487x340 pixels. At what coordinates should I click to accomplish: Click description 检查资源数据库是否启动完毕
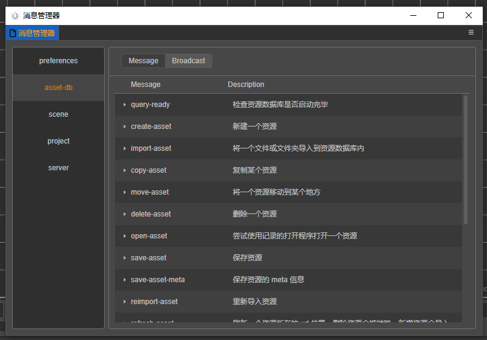point(280,105)
